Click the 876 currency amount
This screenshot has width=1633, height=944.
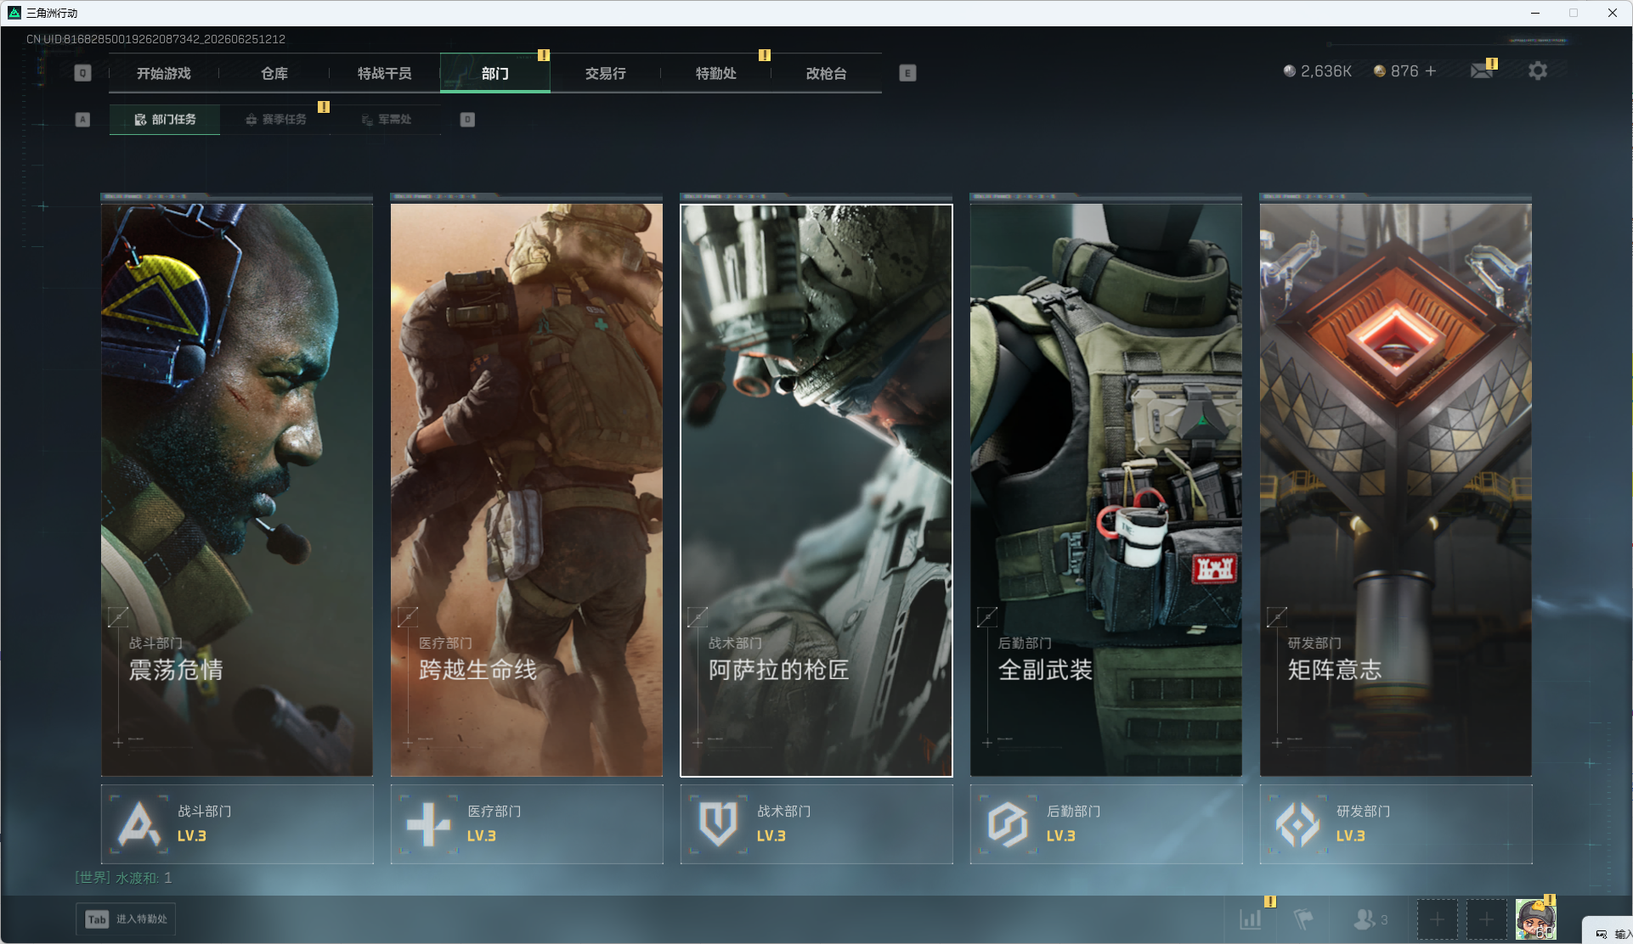point(1404,71)
